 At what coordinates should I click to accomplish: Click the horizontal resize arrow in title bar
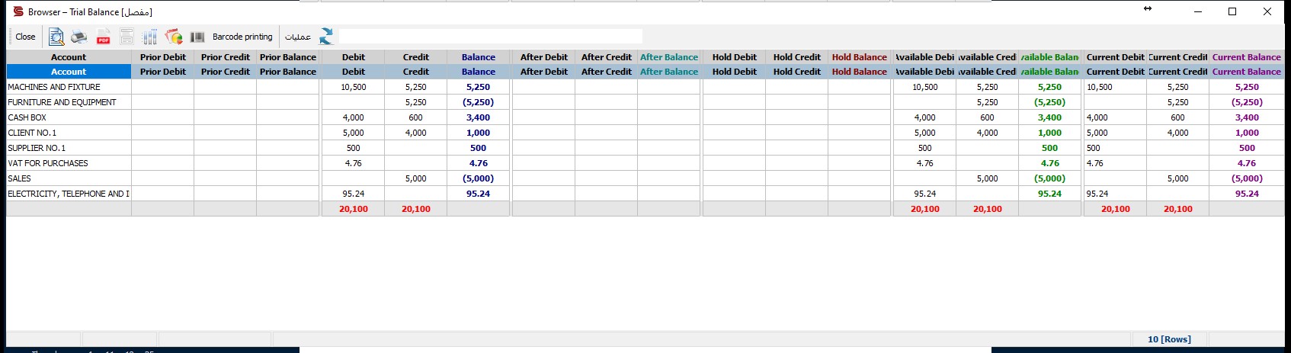tap(1148, 9)
